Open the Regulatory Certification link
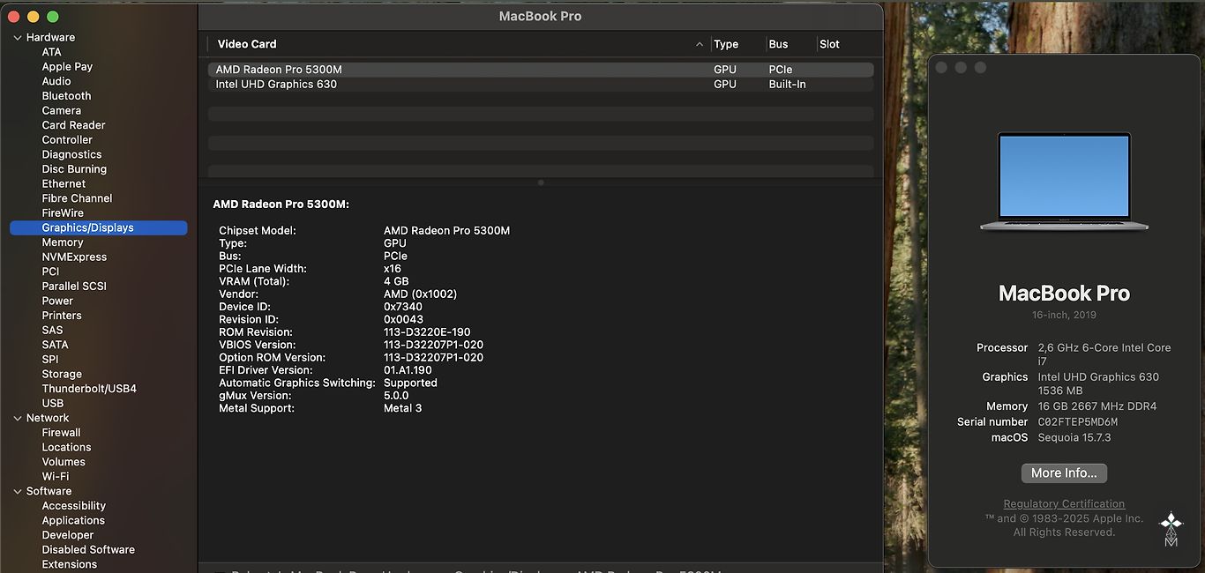The height and width of the screenshot is (573, 1205). [1064, 504]
